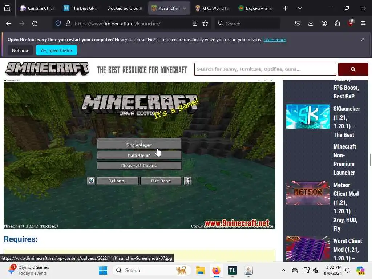The width and height of the screenshot is (372, 279).
Task: Open Java application taskbar icon
Action: coord(248,270)
